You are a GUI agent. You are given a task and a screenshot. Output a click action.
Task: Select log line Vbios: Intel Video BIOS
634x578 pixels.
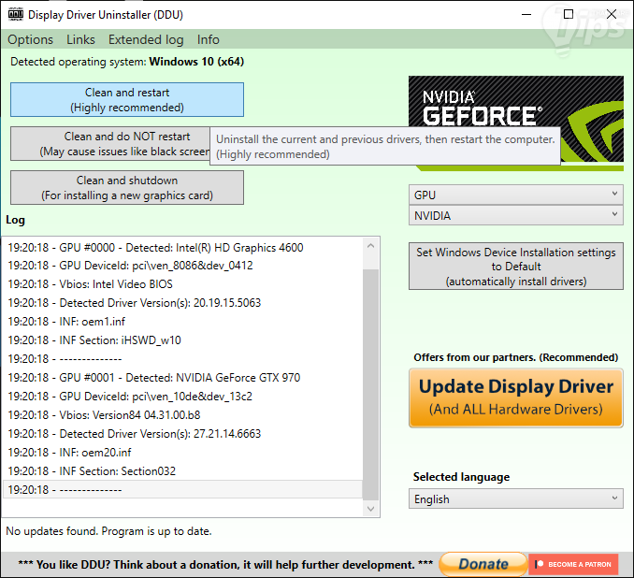pyautogui.click(x=182, y=284)
